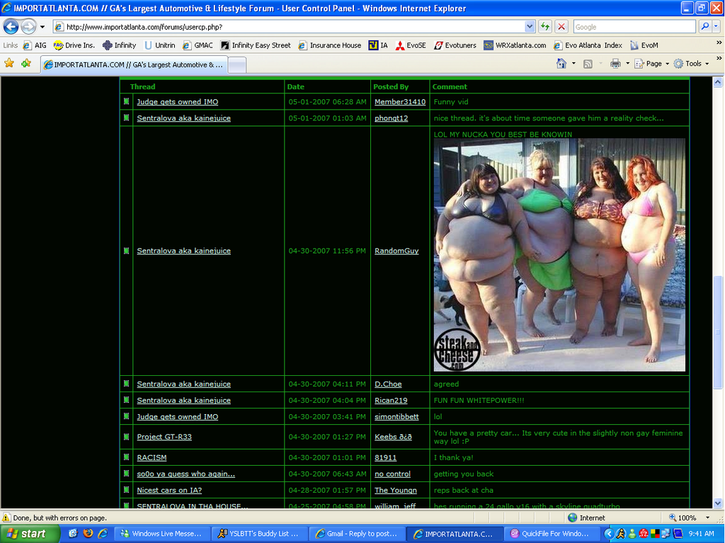Viewport: 725px width, 543px height.
Task: Click the Windows Start button
Action: [x=28, y=534]
